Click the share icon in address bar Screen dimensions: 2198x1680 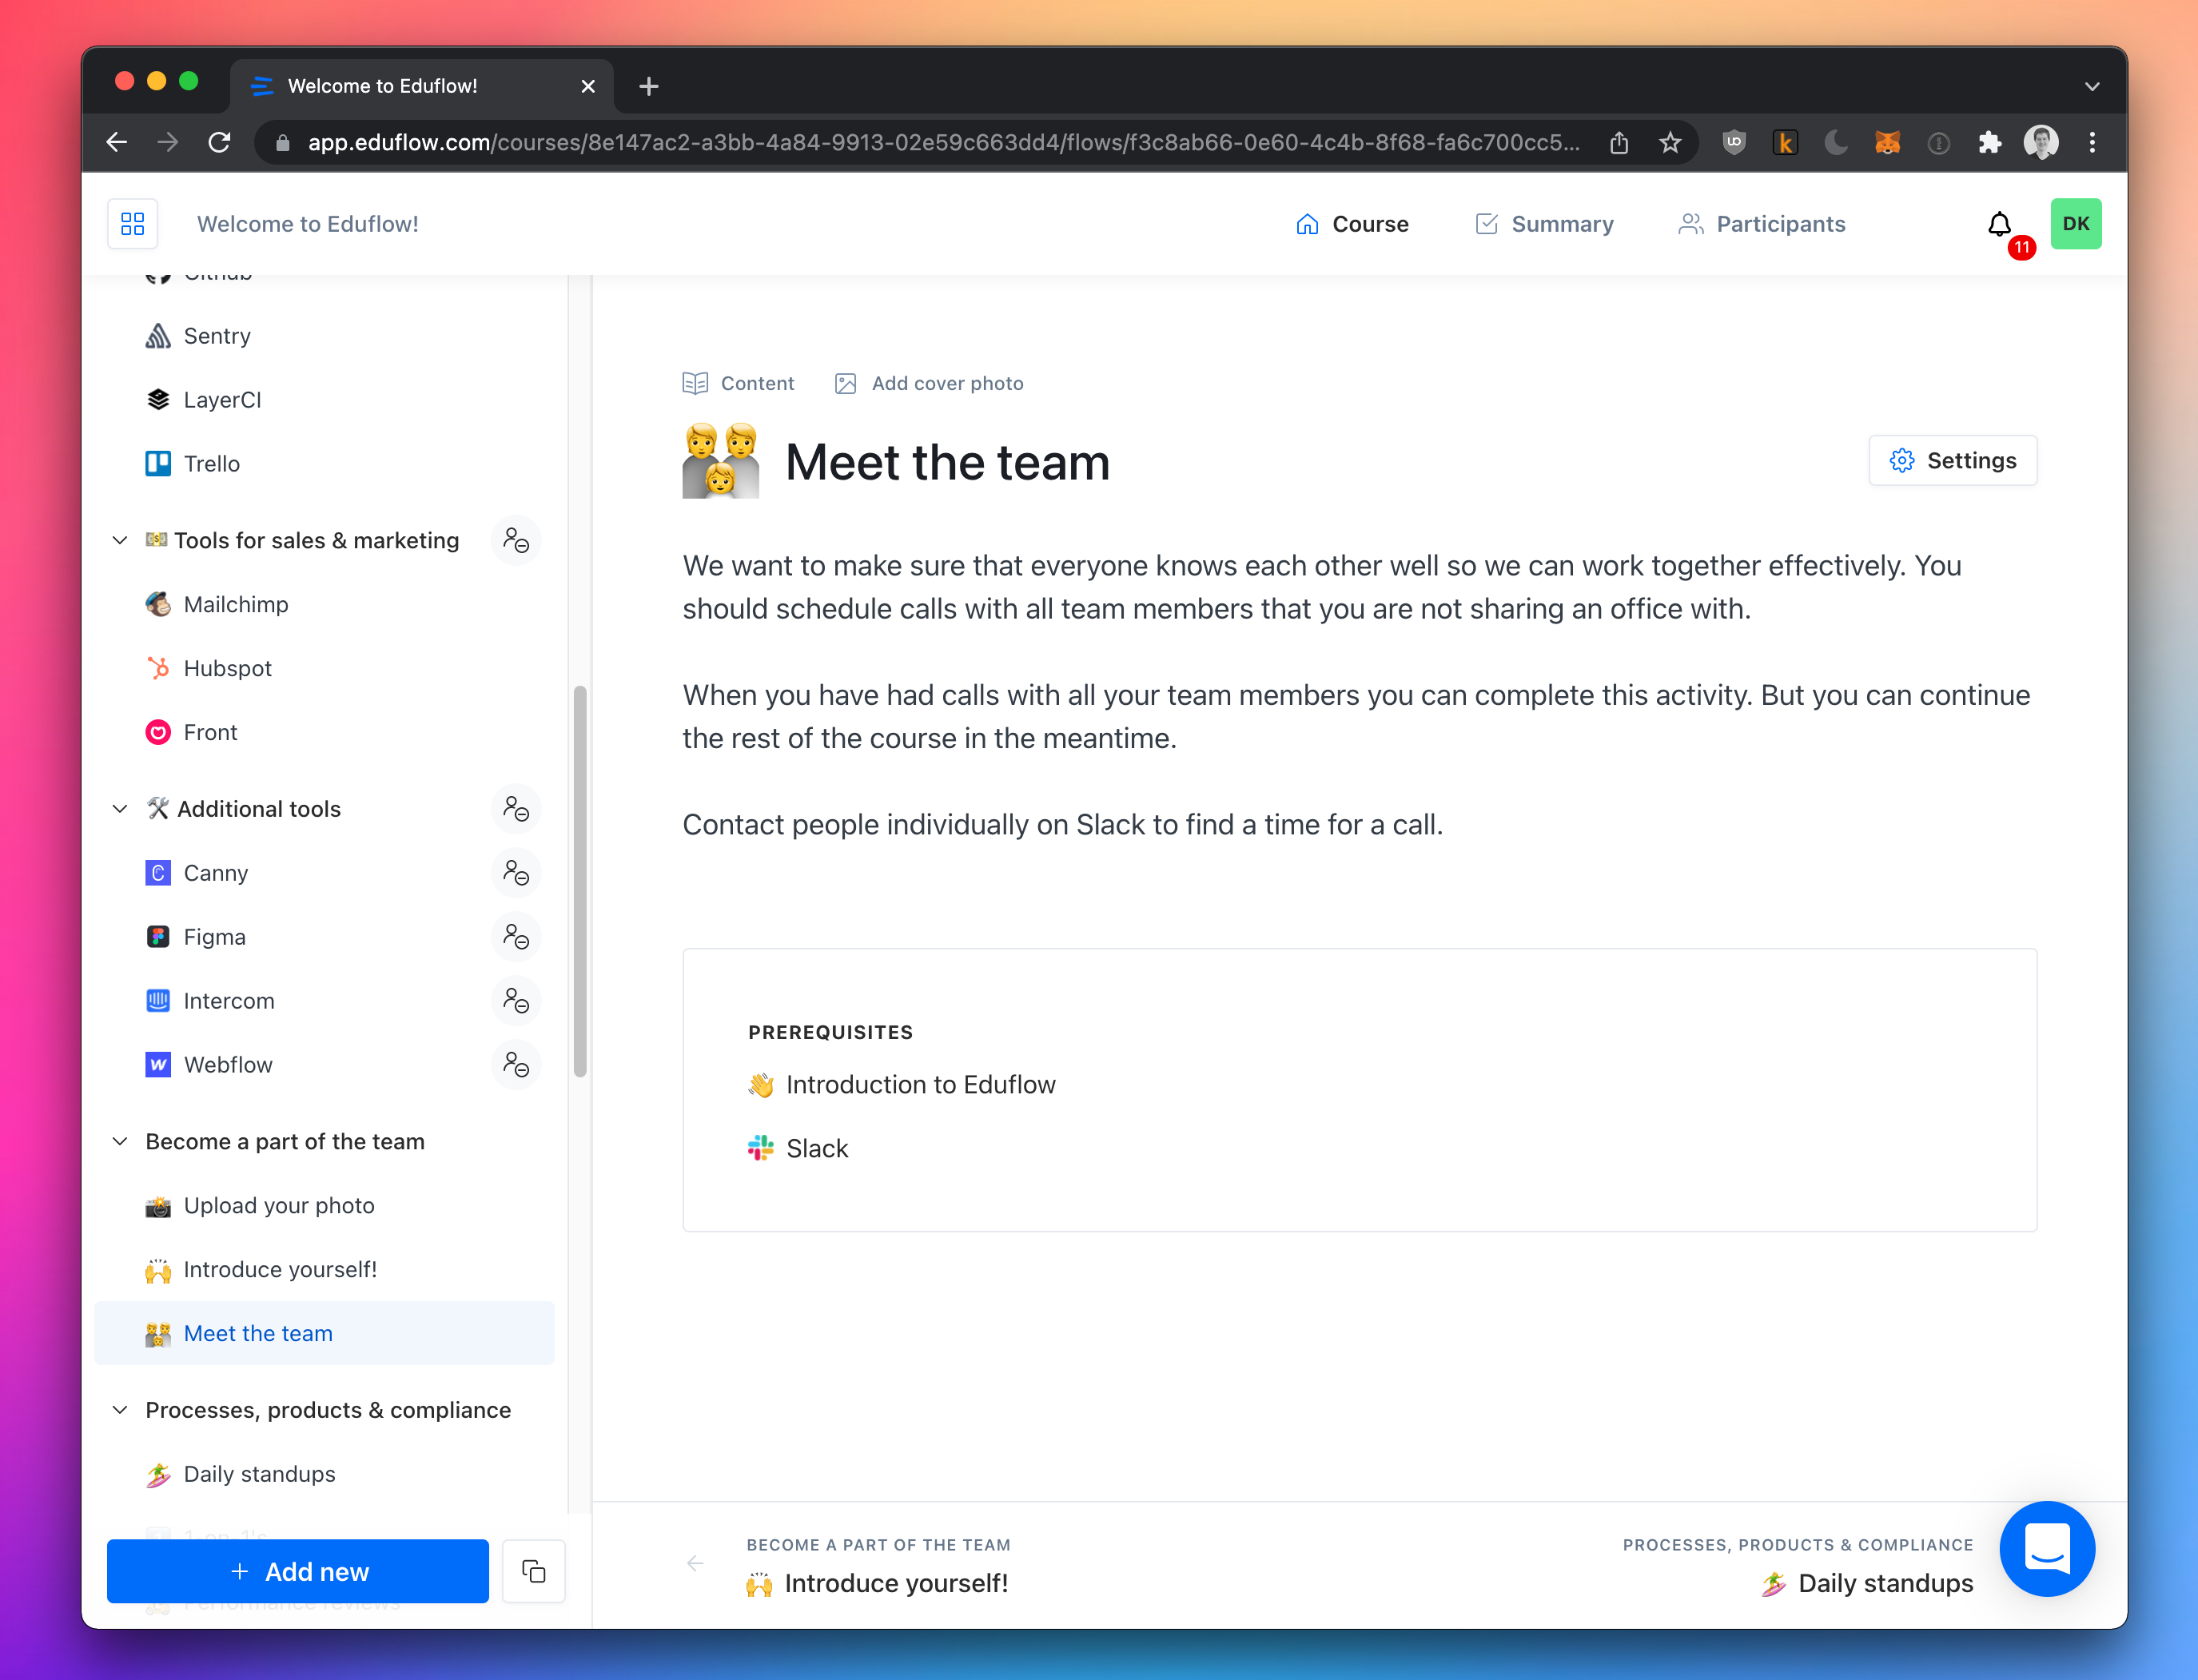[x=1618, y=143]
